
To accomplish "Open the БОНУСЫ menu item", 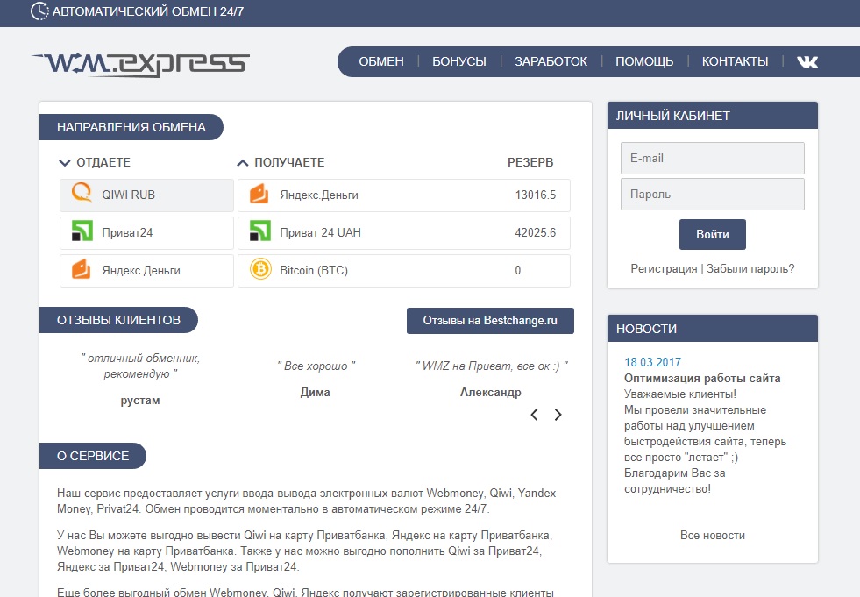I will pyautogui.click(x=459, y=61).
